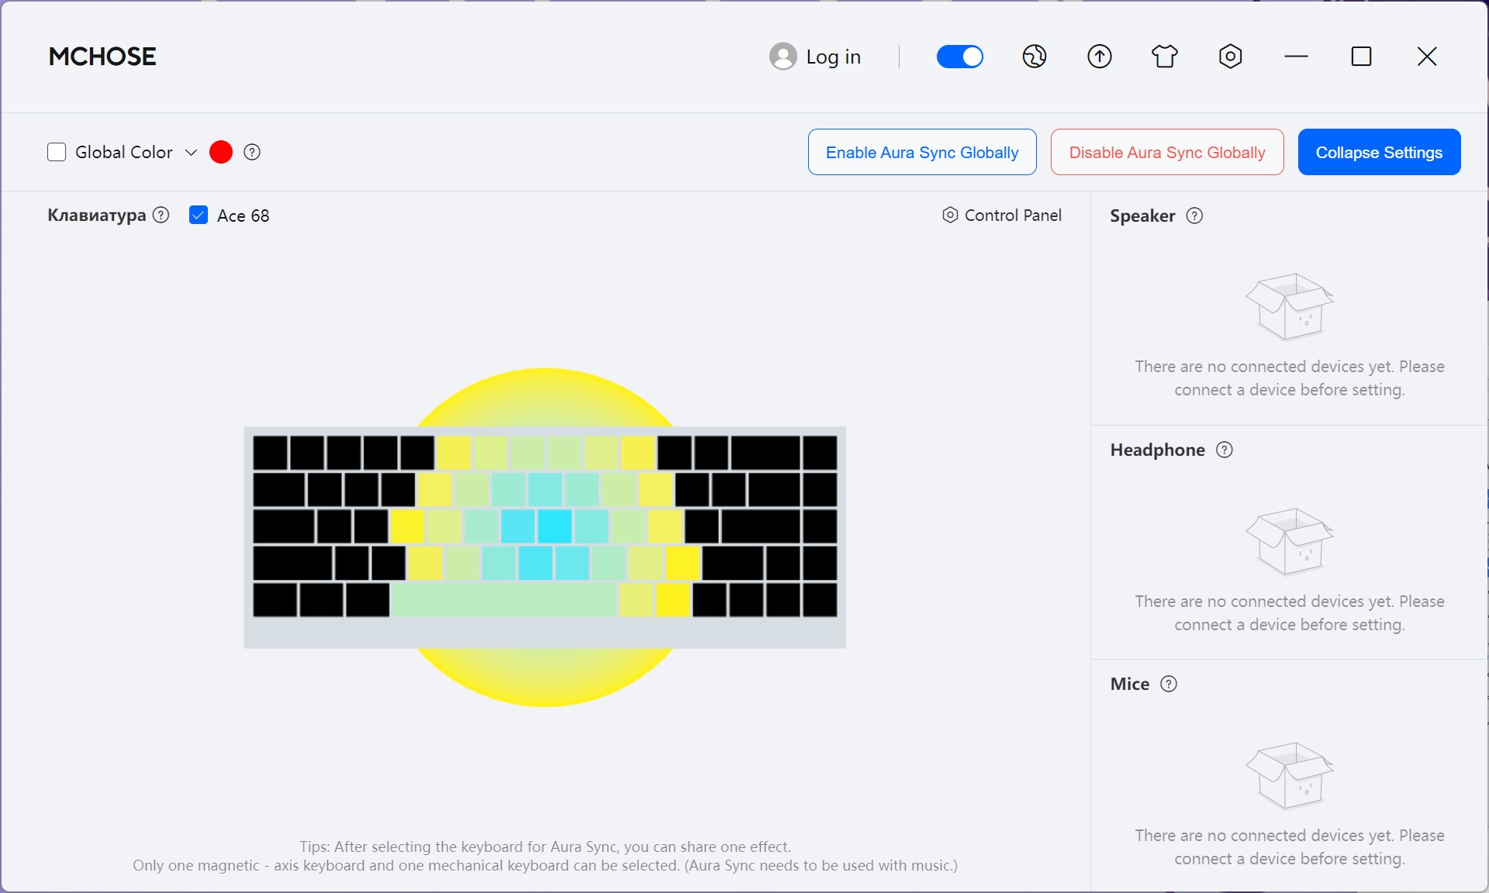The image size is (1489, 893).
Task: Open the Control Panel link
Action: [x=1002, y=215]
